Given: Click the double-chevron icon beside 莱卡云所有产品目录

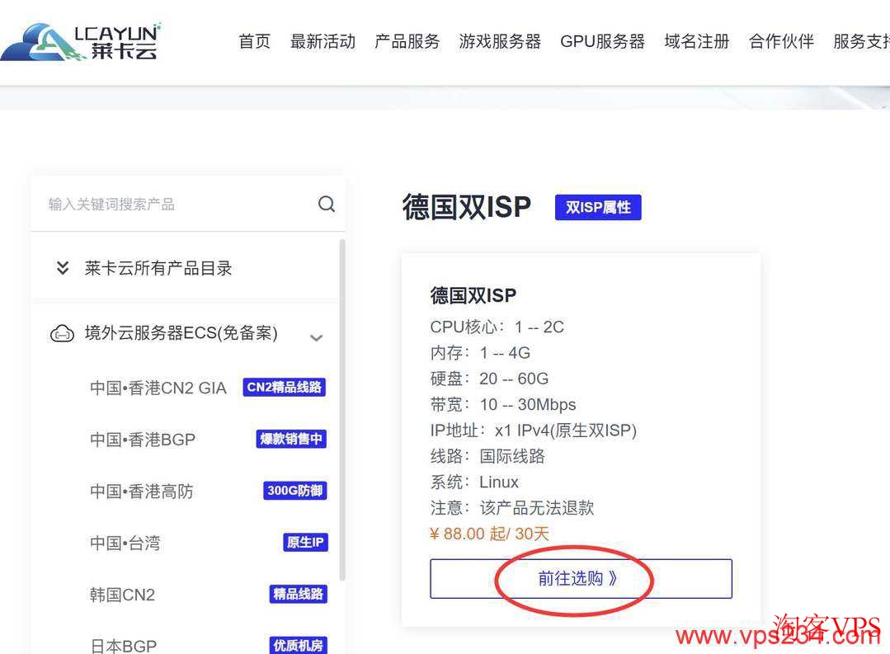Looking at the screenshot, I should coord(63,268).
